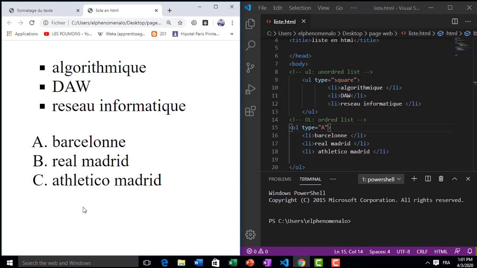The image size is (477, 268).
Task: Open LES POUMONS YouTube bookmark
Action: (x=68, y=34)
